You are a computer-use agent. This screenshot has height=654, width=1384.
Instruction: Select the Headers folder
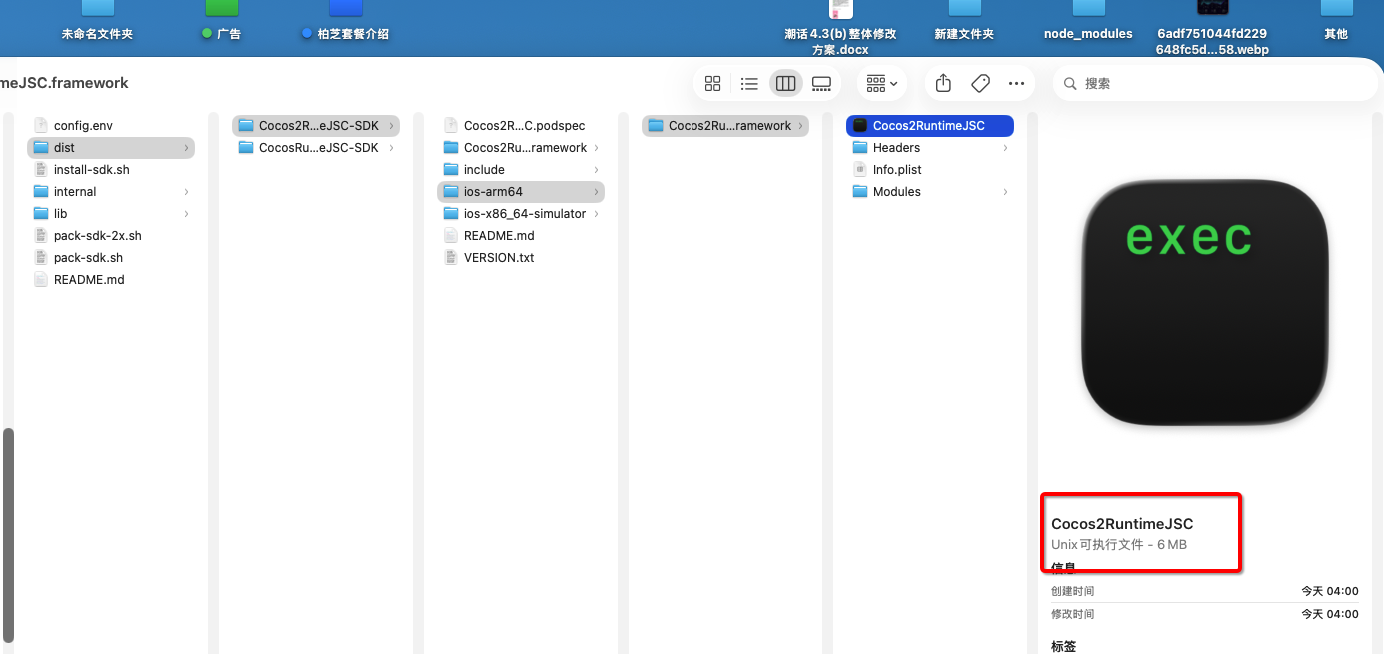930,148
